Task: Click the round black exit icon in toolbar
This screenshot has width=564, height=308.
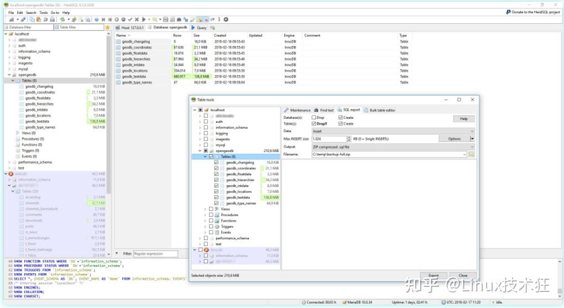Action: point(226,19)
